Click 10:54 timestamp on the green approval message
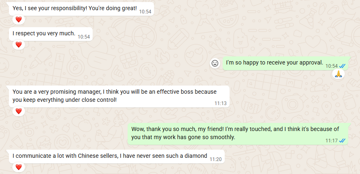 332,66
